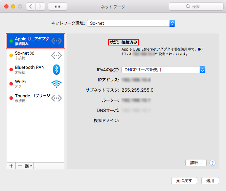Click the 適用 apply button
The image size is (226, 191).
(x=210, y=180)
